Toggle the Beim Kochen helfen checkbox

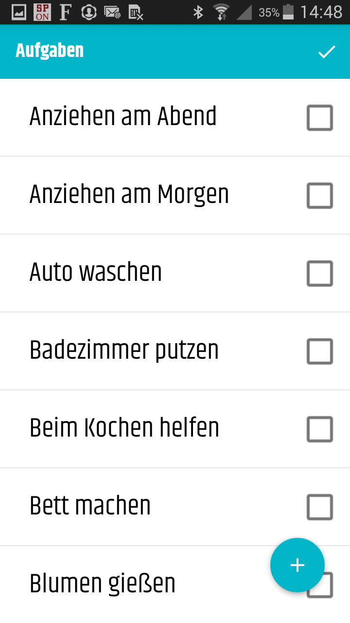(x=319, y=429)
